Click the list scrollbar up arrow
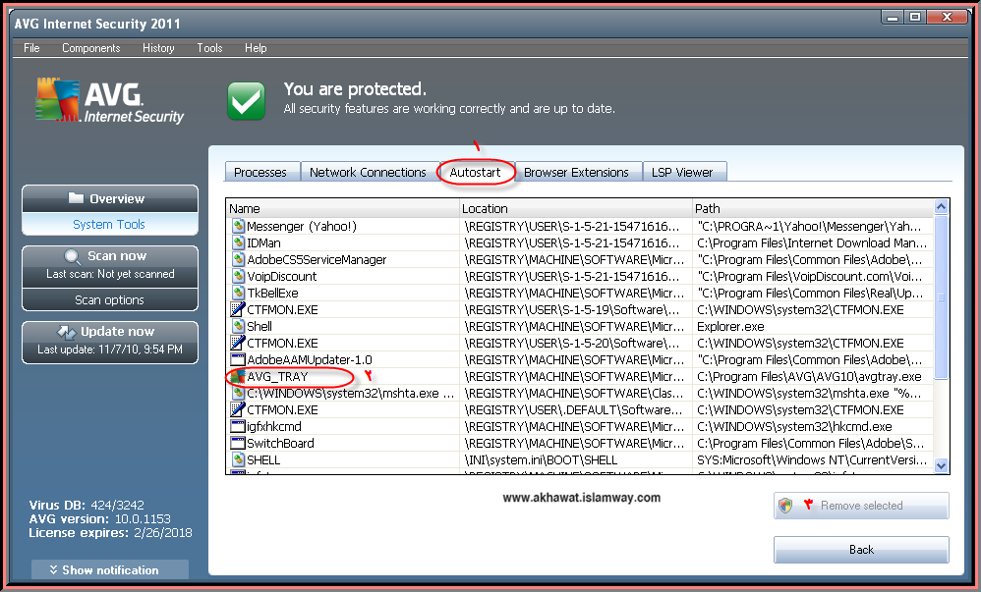The image size is (981, 592). point(941,207)
